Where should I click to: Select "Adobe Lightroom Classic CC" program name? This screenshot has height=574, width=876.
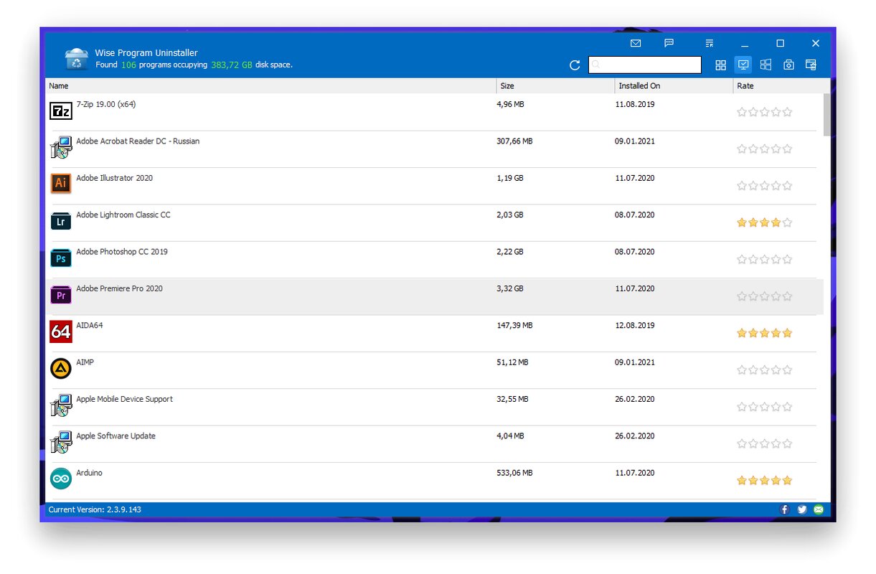tap(123, 215)
